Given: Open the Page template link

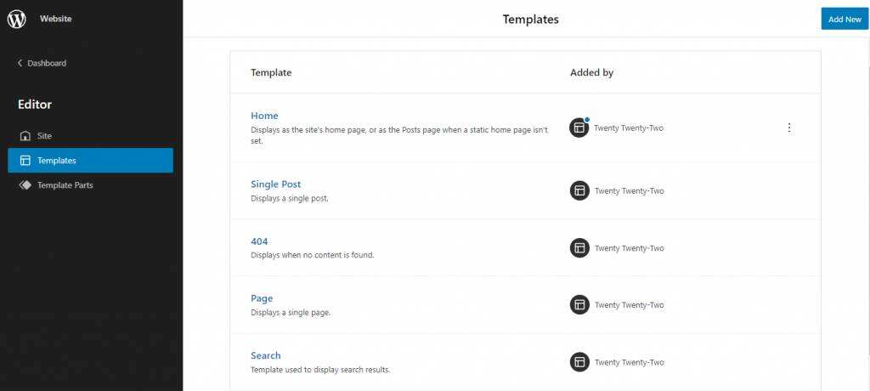Looking at the screenshot, I should 262,298.
